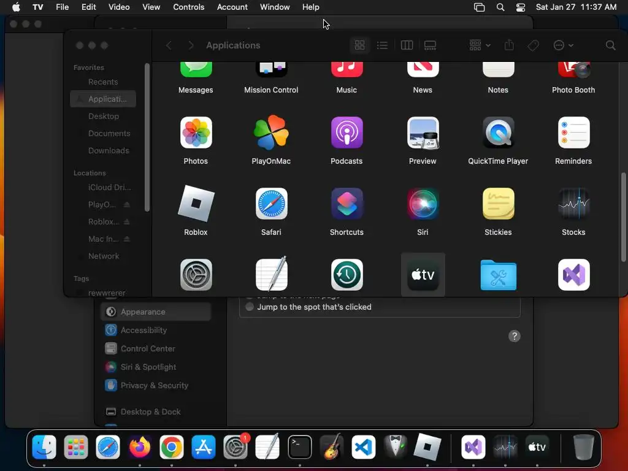The width and height of the screenshot is (628, 471).
Task: Select the Messages app icon
Action: 196,70
